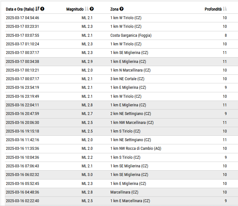Open the ML 3.0 earthquake at 06:02:32

[121, 175]
